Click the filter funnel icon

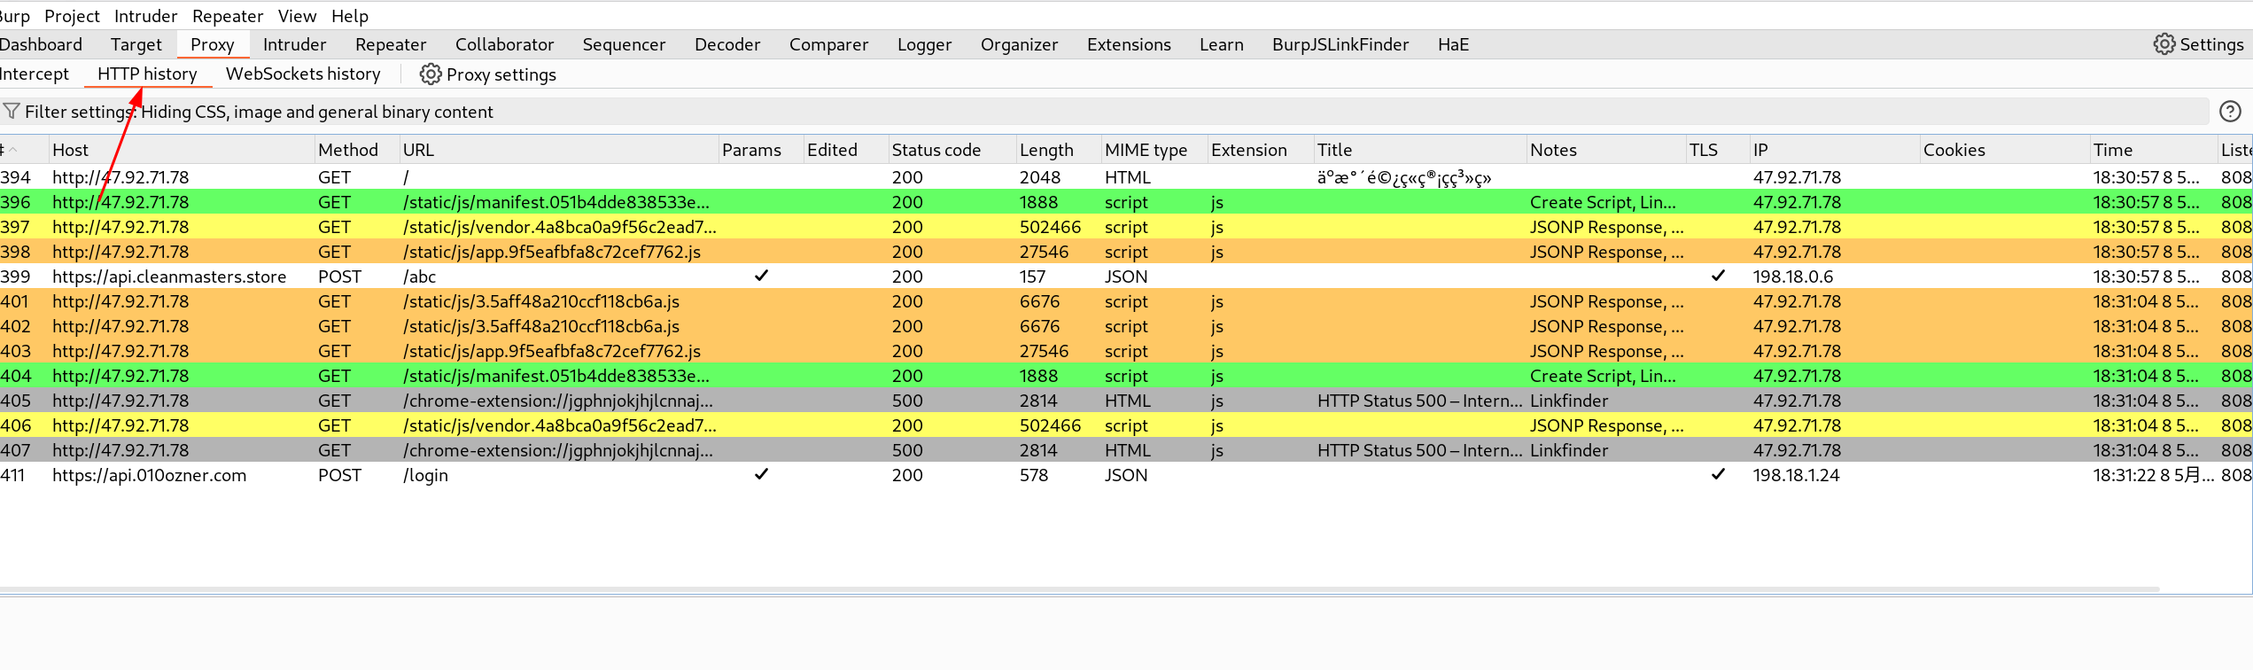click(x=12, y=111)
